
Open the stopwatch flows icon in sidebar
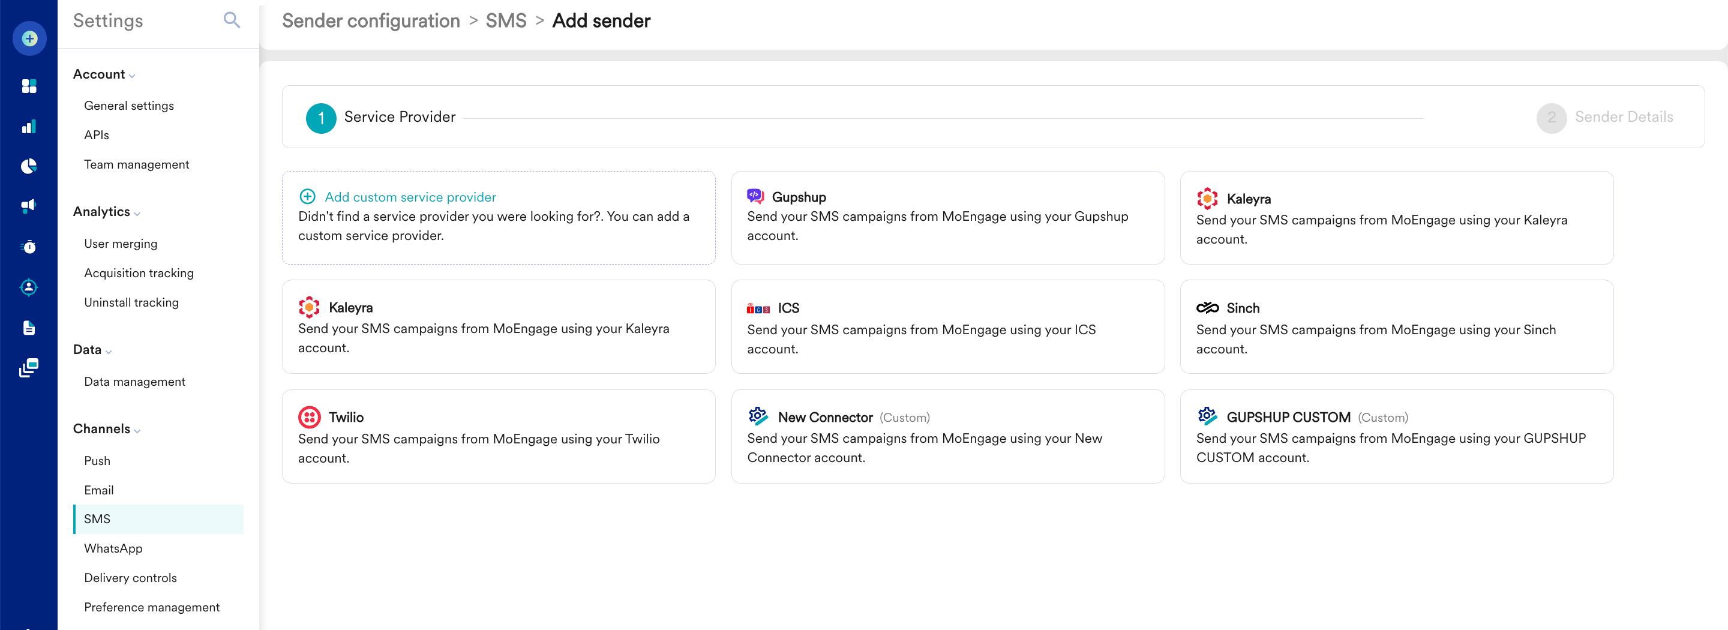coord(29,247)
